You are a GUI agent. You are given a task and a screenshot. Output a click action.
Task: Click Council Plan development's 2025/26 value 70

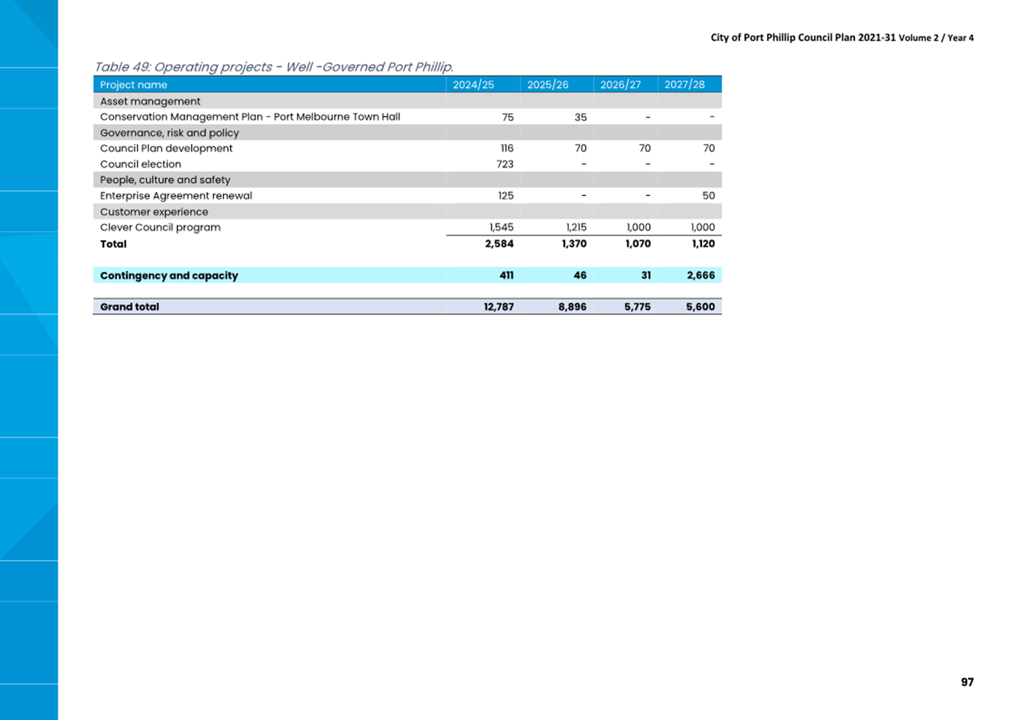pyautogui.click(x=580, y=148)
